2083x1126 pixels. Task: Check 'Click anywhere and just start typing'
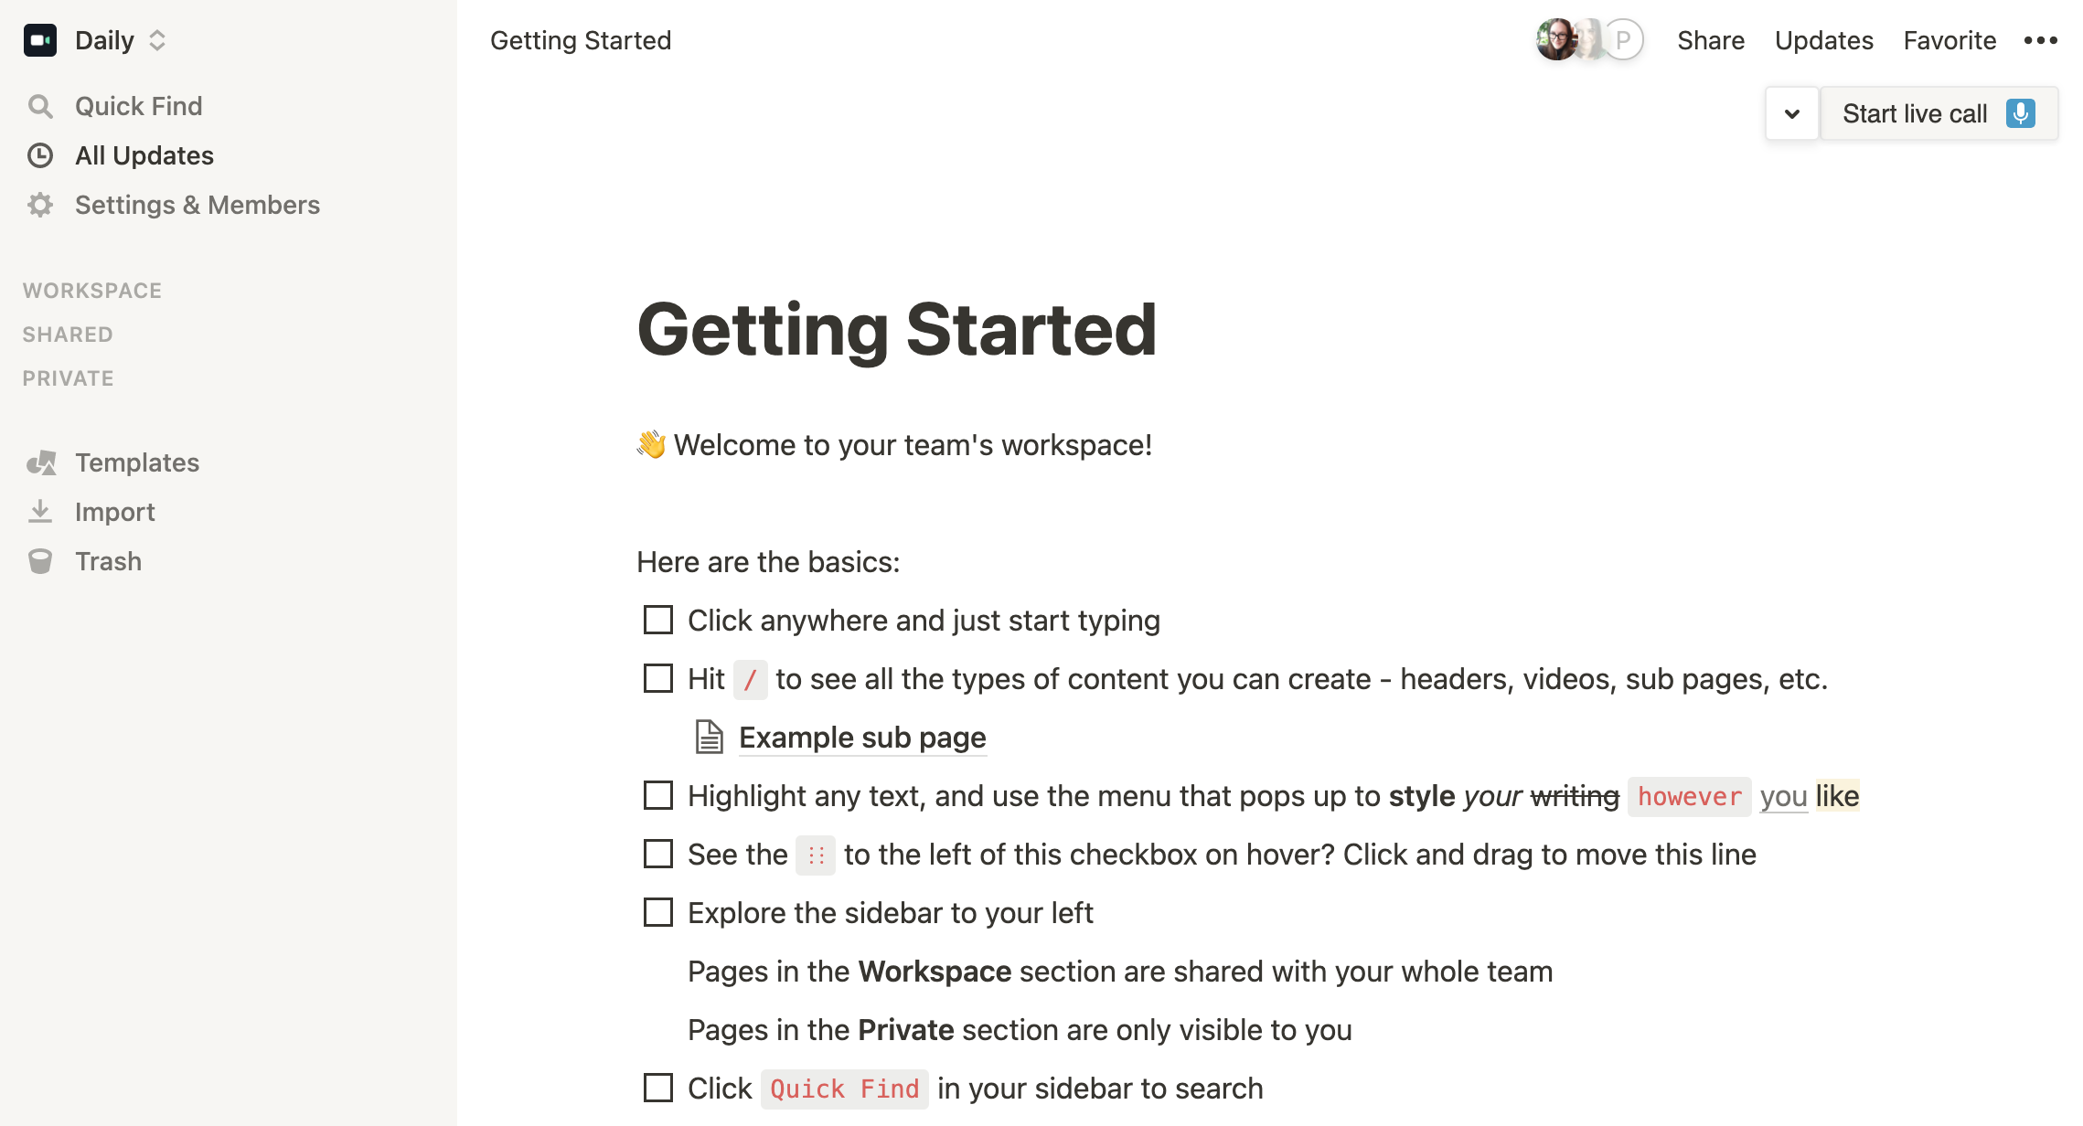[658, 620]
